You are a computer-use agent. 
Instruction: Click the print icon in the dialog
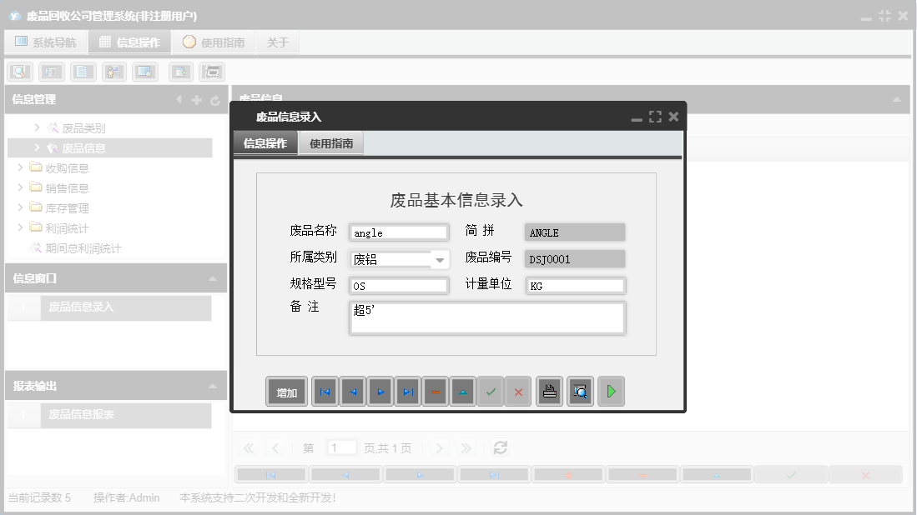(549, 391)
